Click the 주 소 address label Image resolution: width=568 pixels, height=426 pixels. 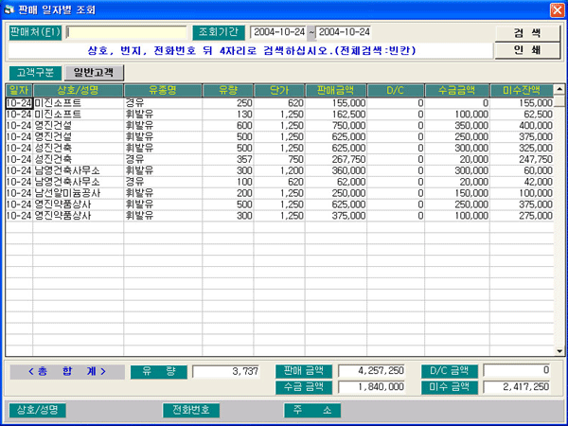click(x=312, y=410)
